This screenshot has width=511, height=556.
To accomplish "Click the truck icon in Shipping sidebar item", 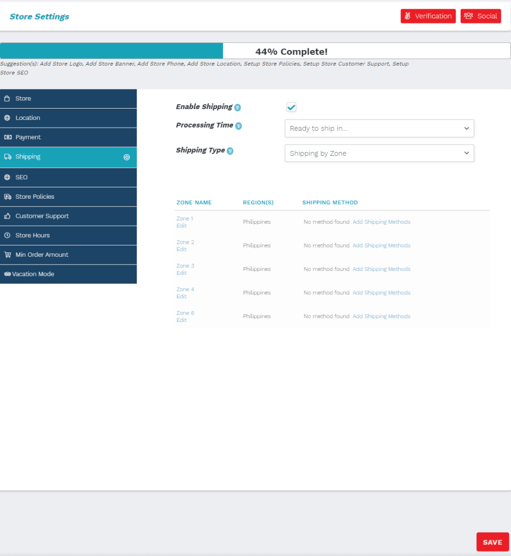I will coord(8,157).
